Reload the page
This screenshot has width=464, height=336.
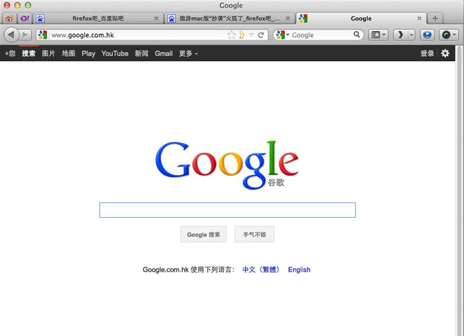[x=261, y=35]
